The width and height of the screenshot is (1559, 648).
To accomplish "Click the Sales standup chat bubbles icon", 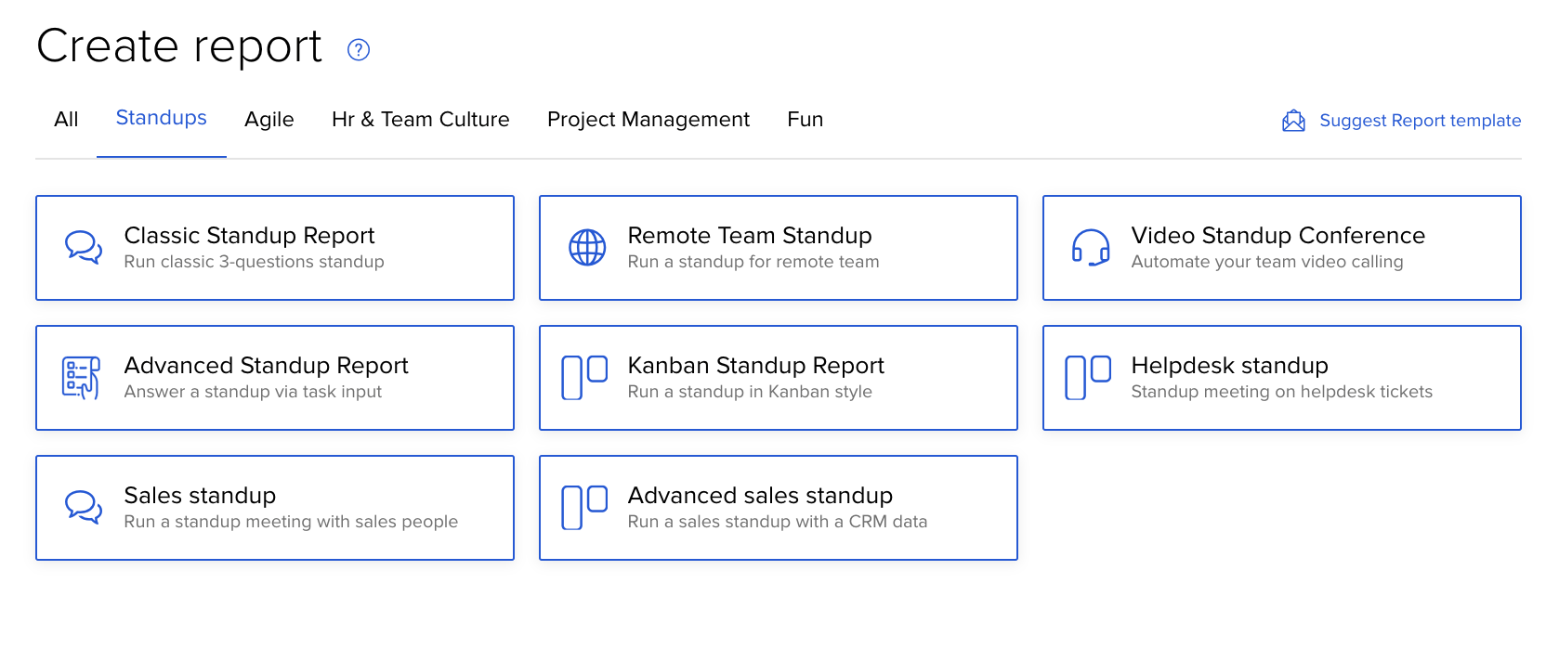I will [84, 508].
